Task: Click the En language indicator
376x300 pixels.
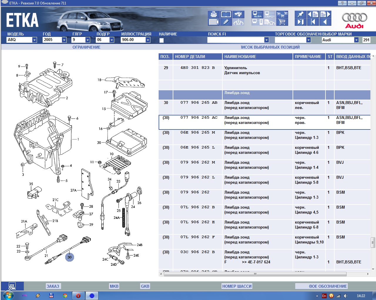Action: pos(324,296)
